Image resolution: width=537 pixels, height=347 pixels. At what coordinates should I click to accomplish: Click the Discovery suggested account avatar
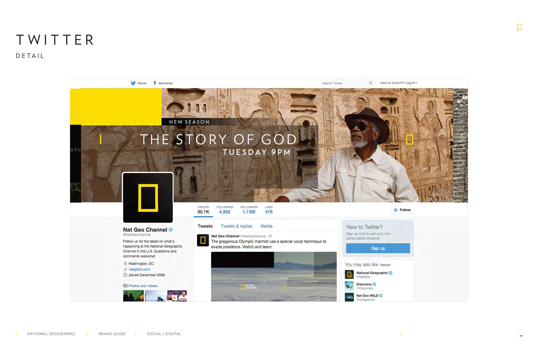pyautogui.click(x=349, y=286)
